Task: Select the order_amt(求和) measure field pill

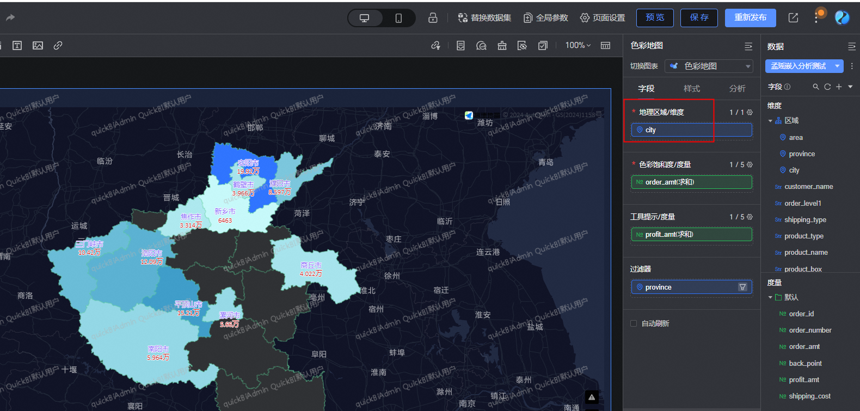Action: 691,182
